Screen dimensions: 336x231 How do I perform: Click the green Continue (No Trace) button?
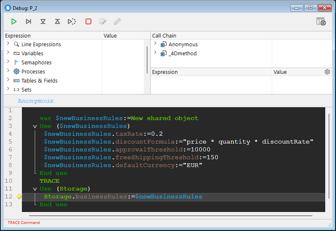point(14,21)
